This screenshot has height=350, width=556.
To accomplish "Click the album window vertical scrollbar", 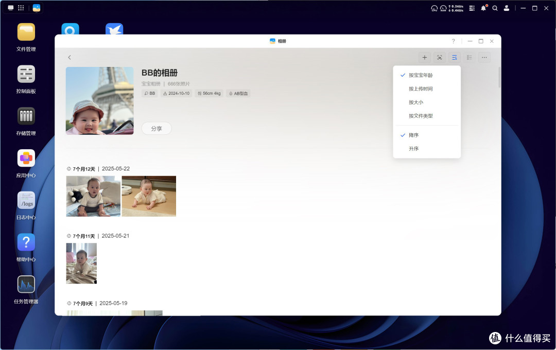I will [499, 77].
